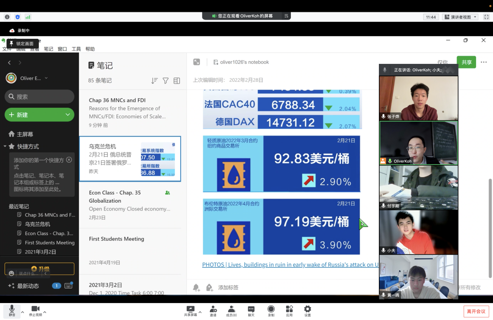Click note content vertical scrollbar
Image resolution: width=493 pixels, height=320 pixels.
click(x=490, y=228)
